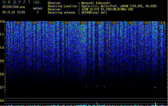Click the 0.6 frequency axis label
Screen dimensions: 168x106
2,101
